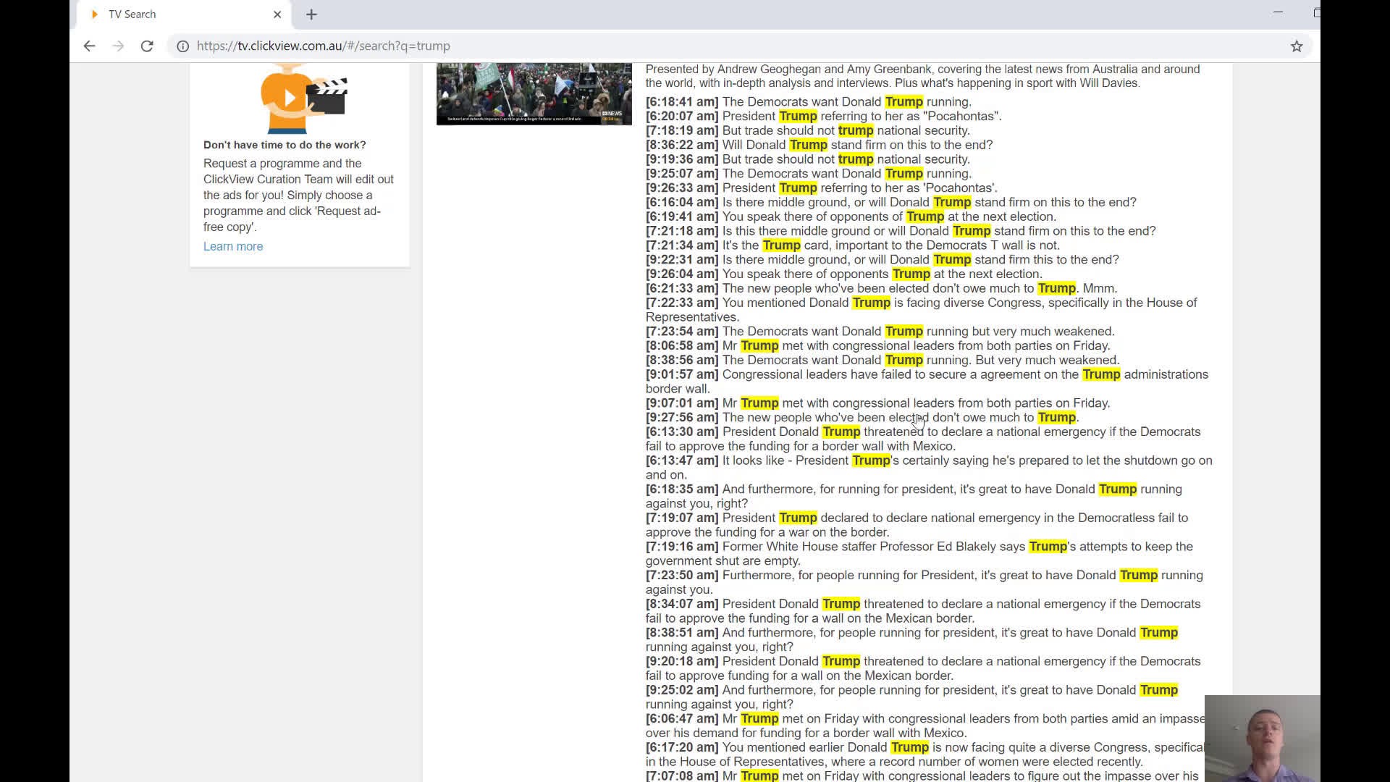Open the news programme thumbnail
1390x782 pixels.
click(x=534, y=93)
